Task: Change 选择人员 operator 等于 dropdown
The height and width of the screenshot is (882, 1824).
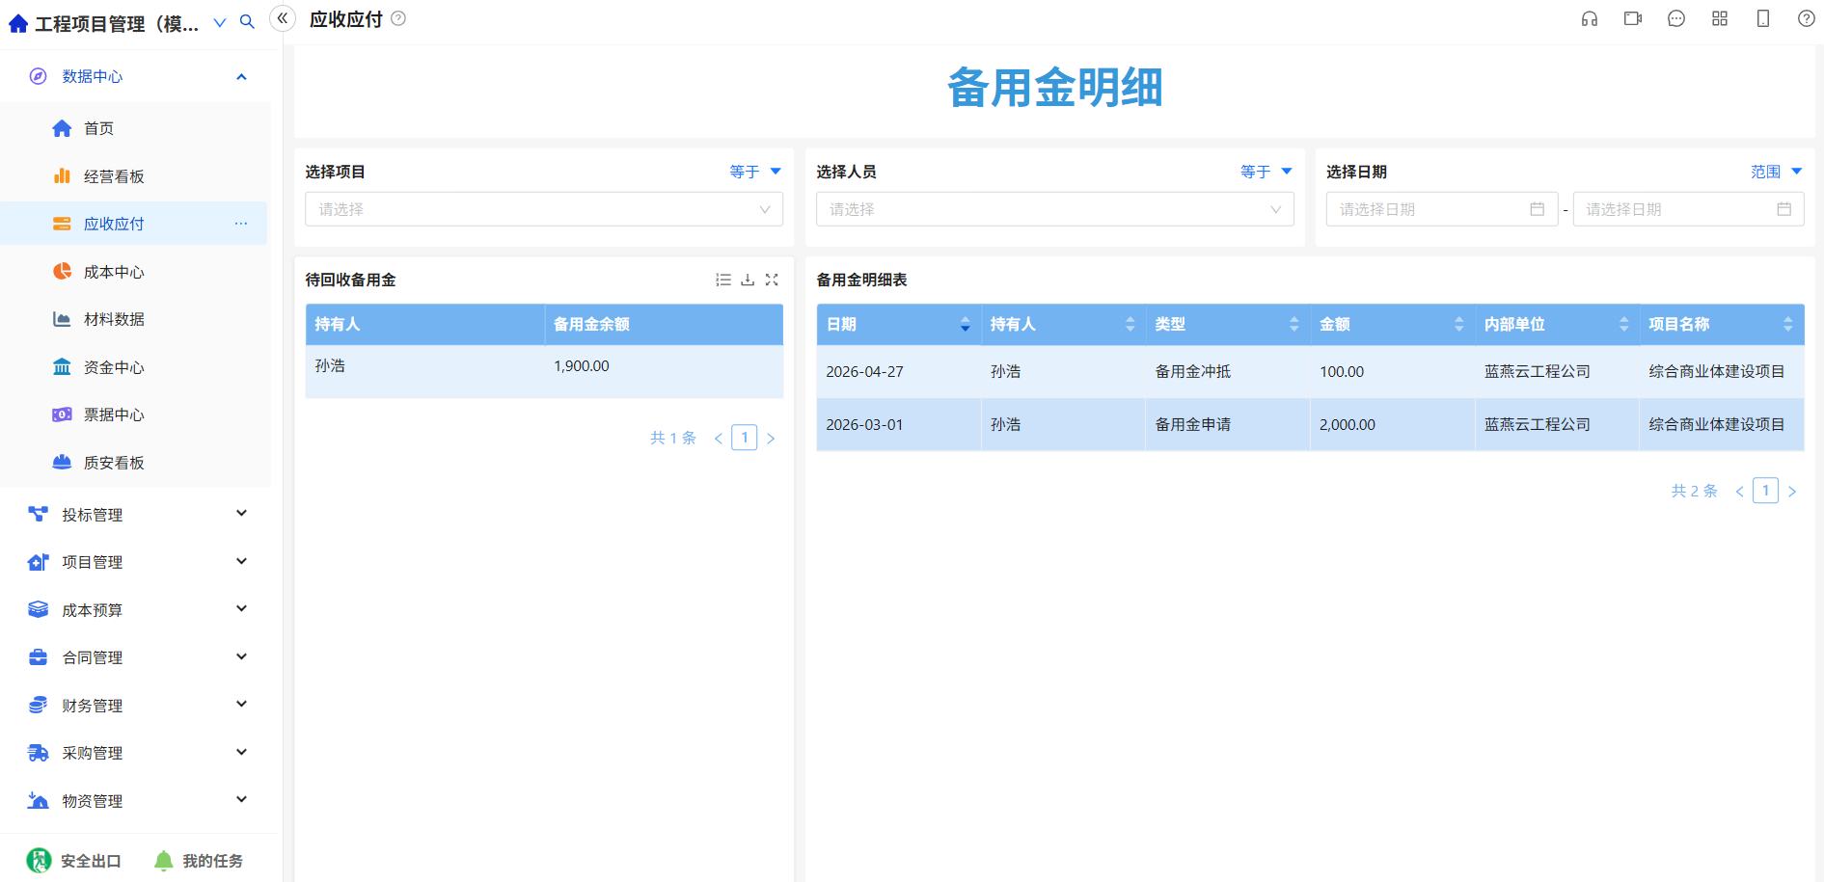Action: click(1266, 172)
